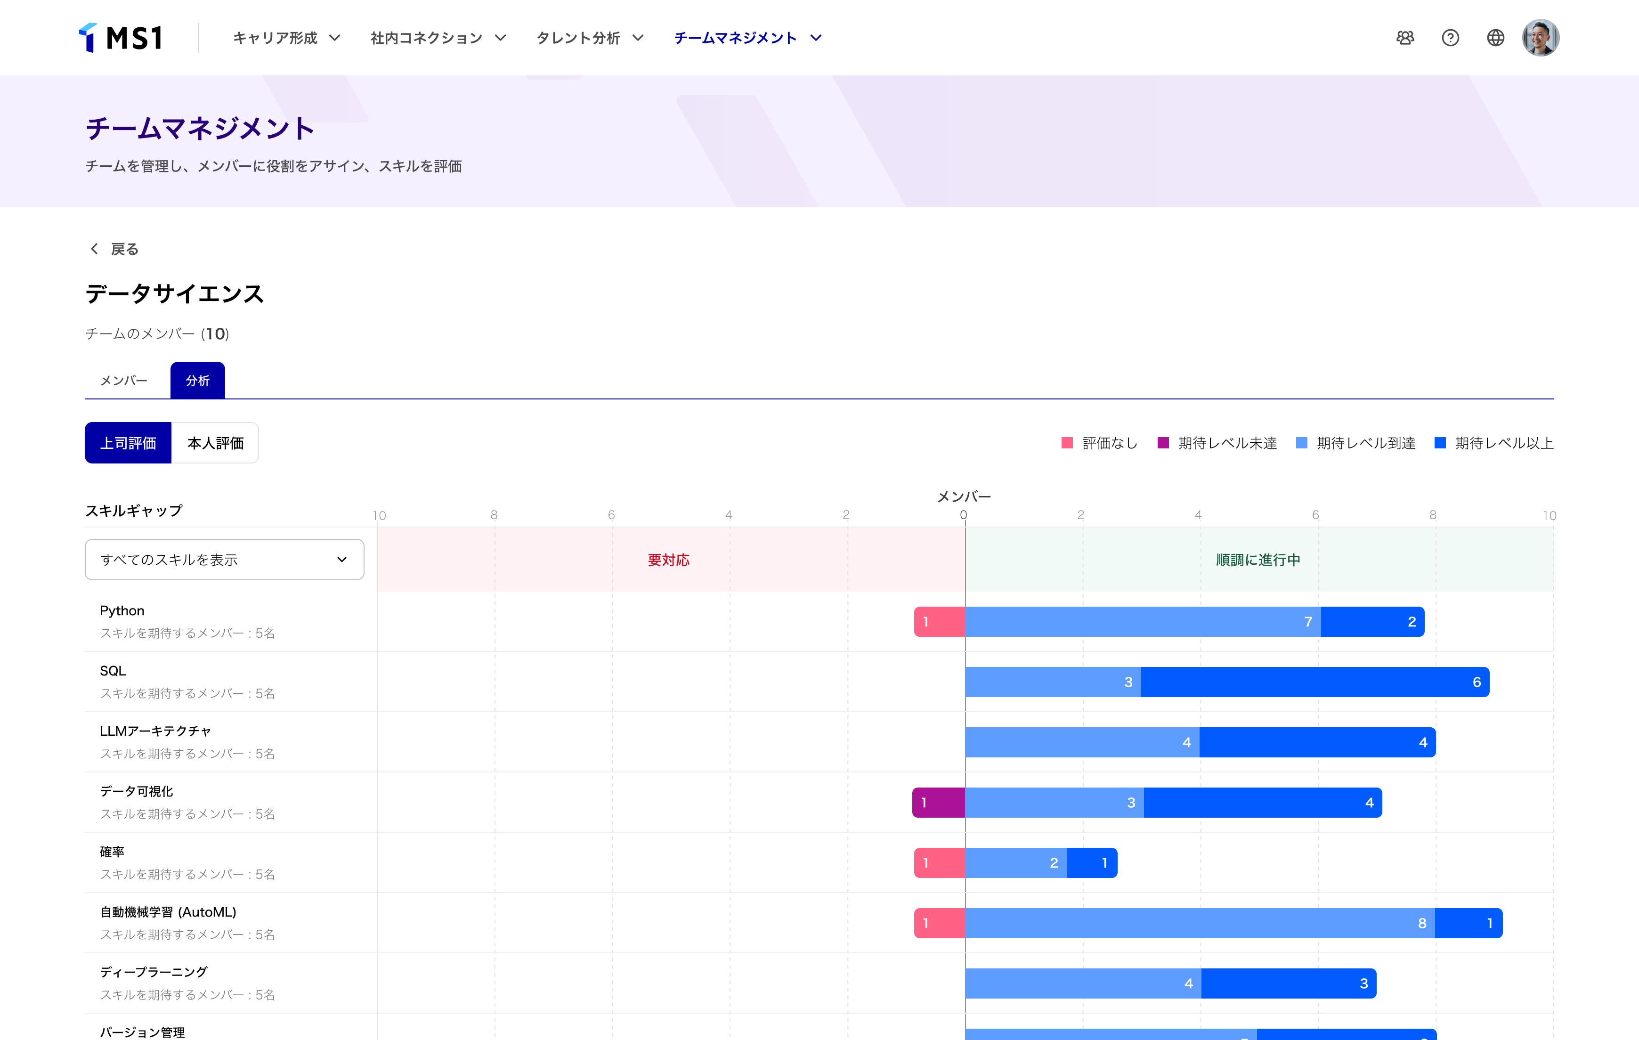This screenshot has width=1639, height=1040.
Task: Click the globe language icon
Action: coord(1495,37)
